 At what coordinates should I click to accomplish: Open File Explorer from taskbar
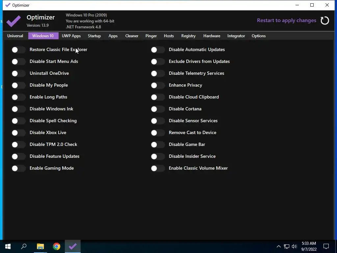click(x=40, y=246)
